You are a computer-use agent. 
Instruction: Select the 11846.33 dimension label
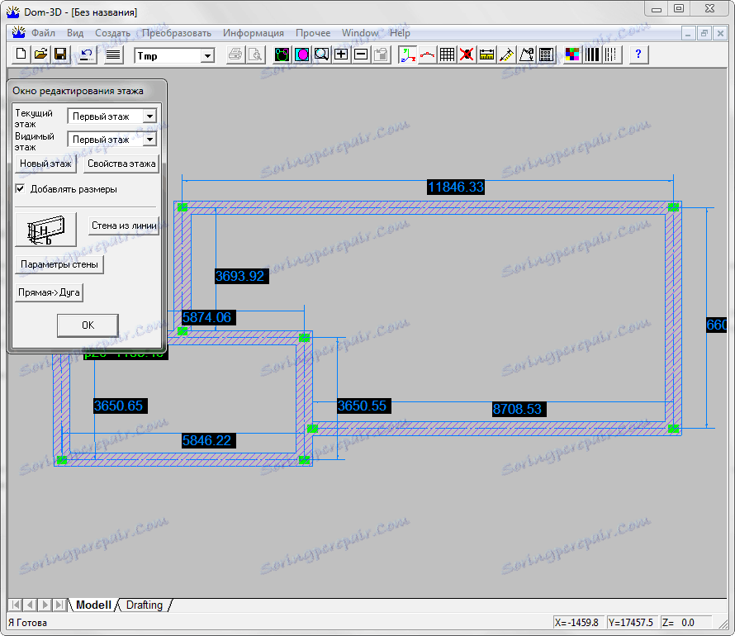tap(456, 187)
